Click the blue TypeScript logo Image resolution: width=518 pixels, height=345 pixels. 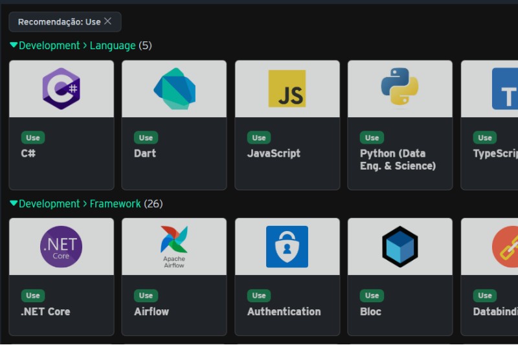click(x=505, y=89)
